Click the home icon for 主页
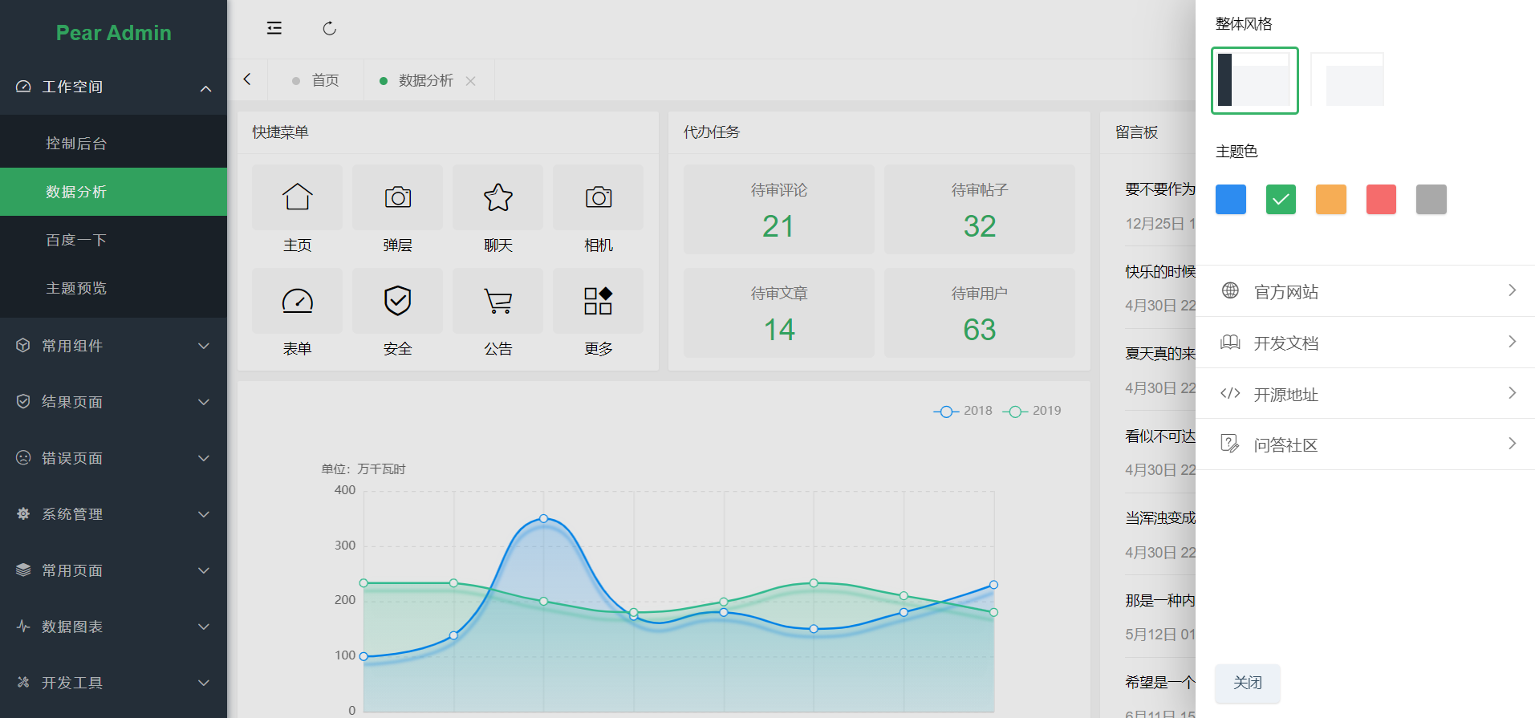 297,197
